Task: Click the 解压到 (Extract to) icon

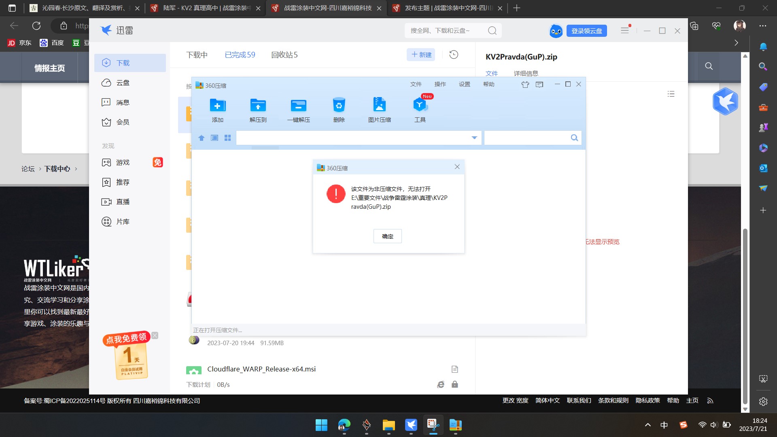Action: (x=258, y=106)
